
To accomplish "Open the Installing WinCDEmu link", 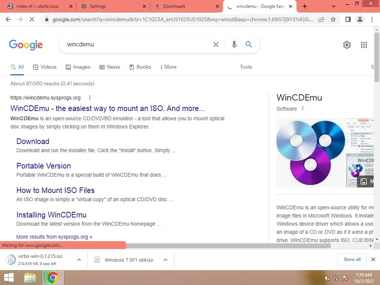I will [51, 215].
